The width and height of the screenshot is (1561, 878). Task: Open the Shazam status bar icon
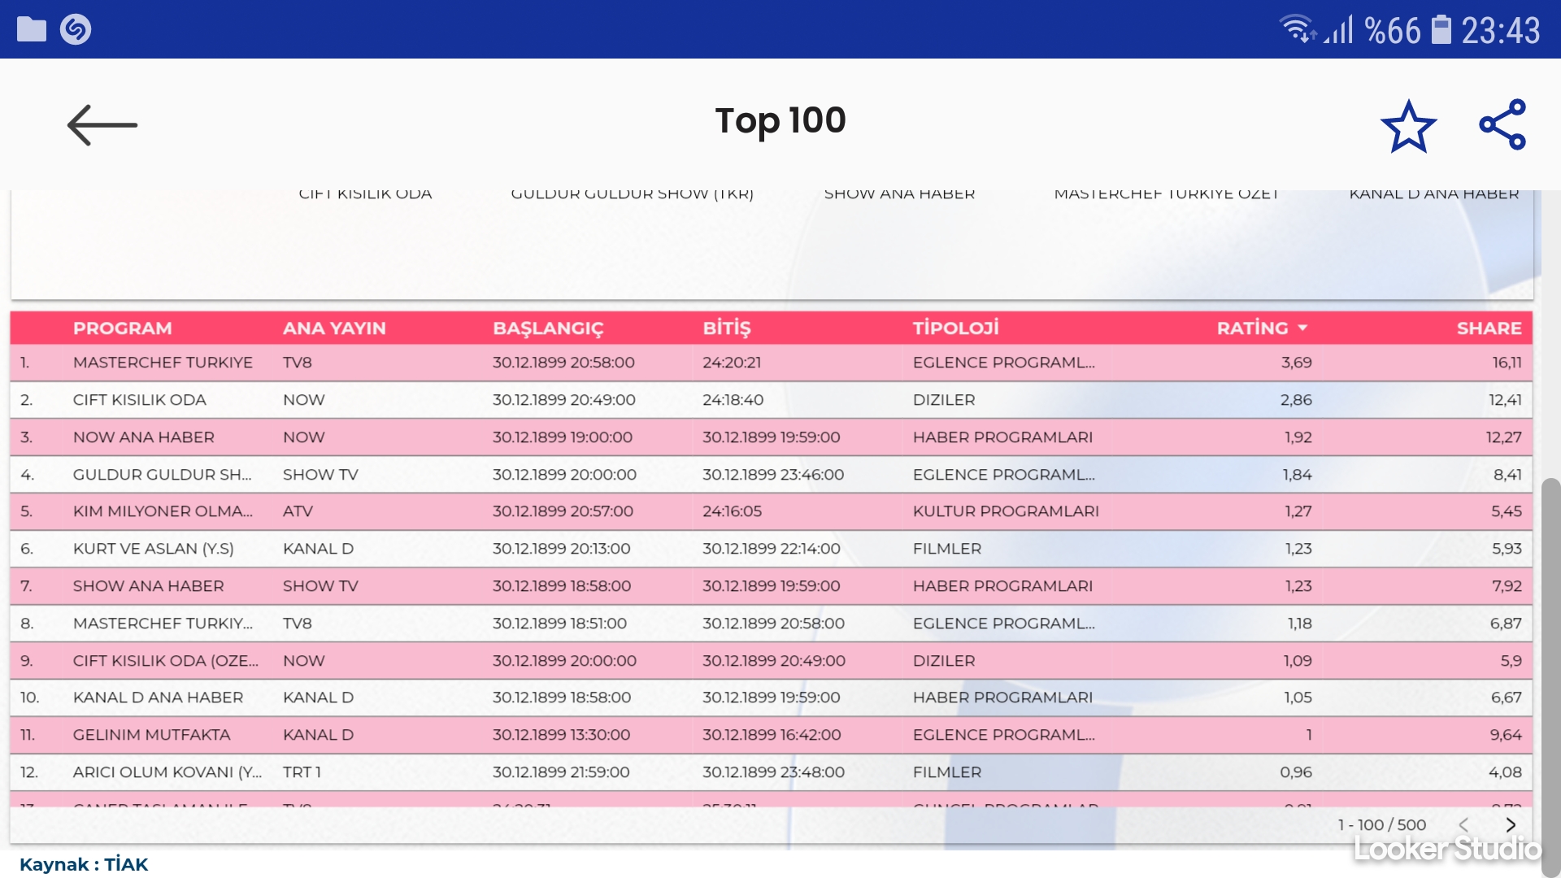pos(76,29)
